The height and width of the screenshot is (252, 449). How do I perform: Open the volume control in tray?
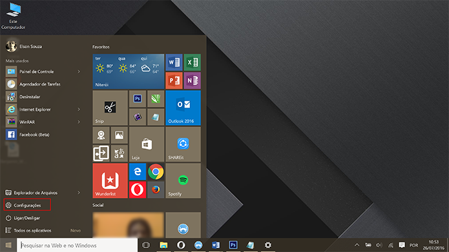(379, 245)
